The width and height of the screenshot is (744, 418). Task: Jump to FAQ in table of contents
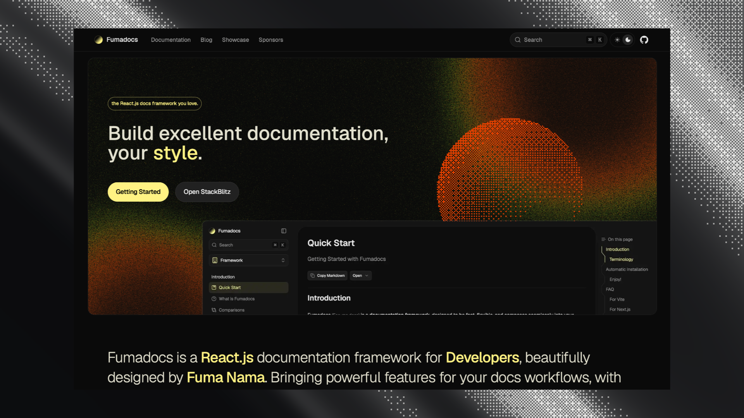610,290
